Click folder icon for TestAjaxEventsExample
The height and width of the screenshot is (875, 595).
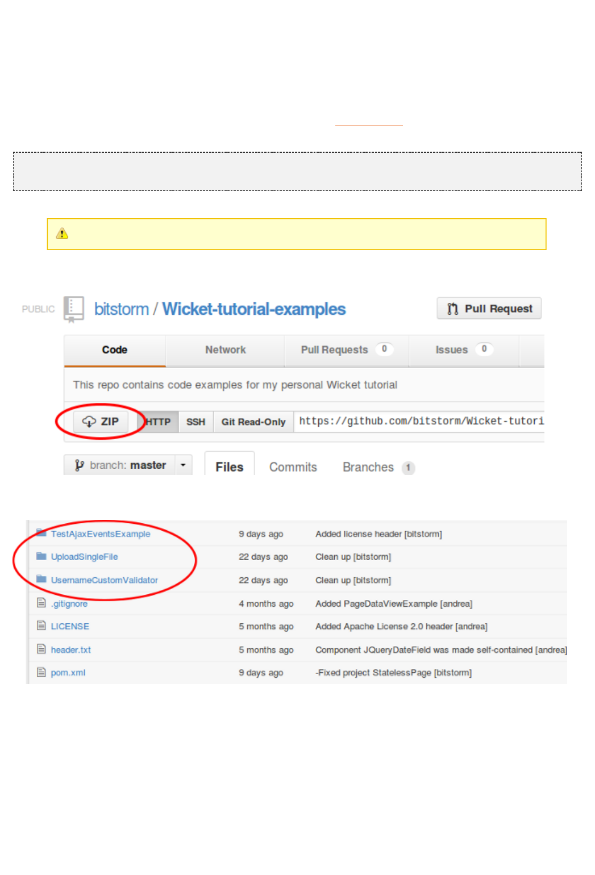[41, 533]
